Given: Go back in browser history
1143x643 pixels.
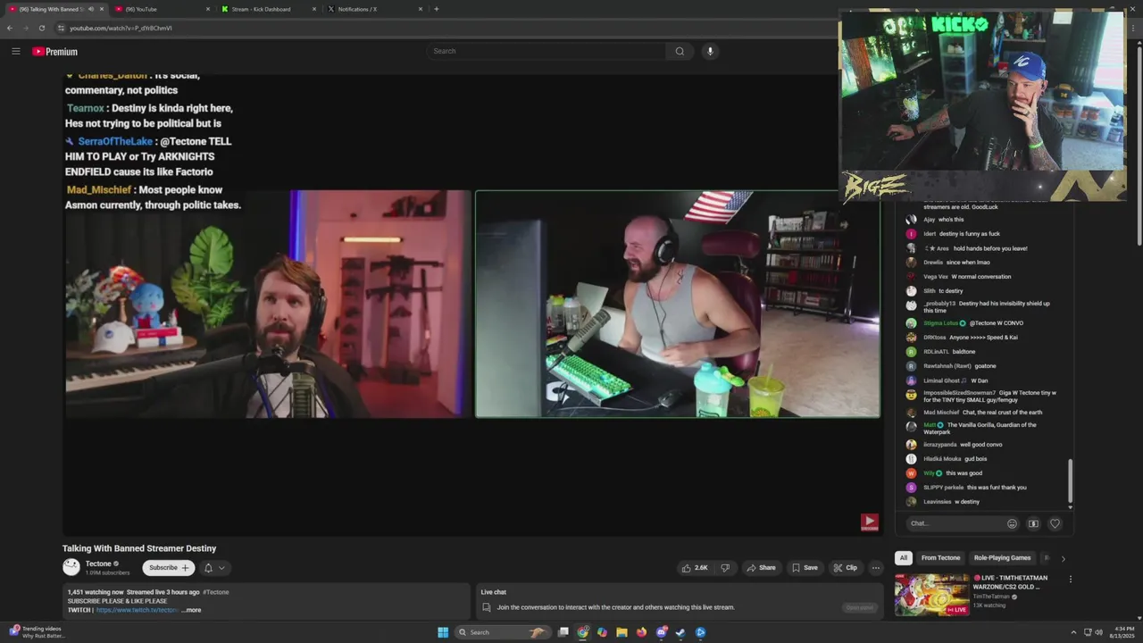Looking at the screenshot, I should pyautogui.click(x=10, y=28).
